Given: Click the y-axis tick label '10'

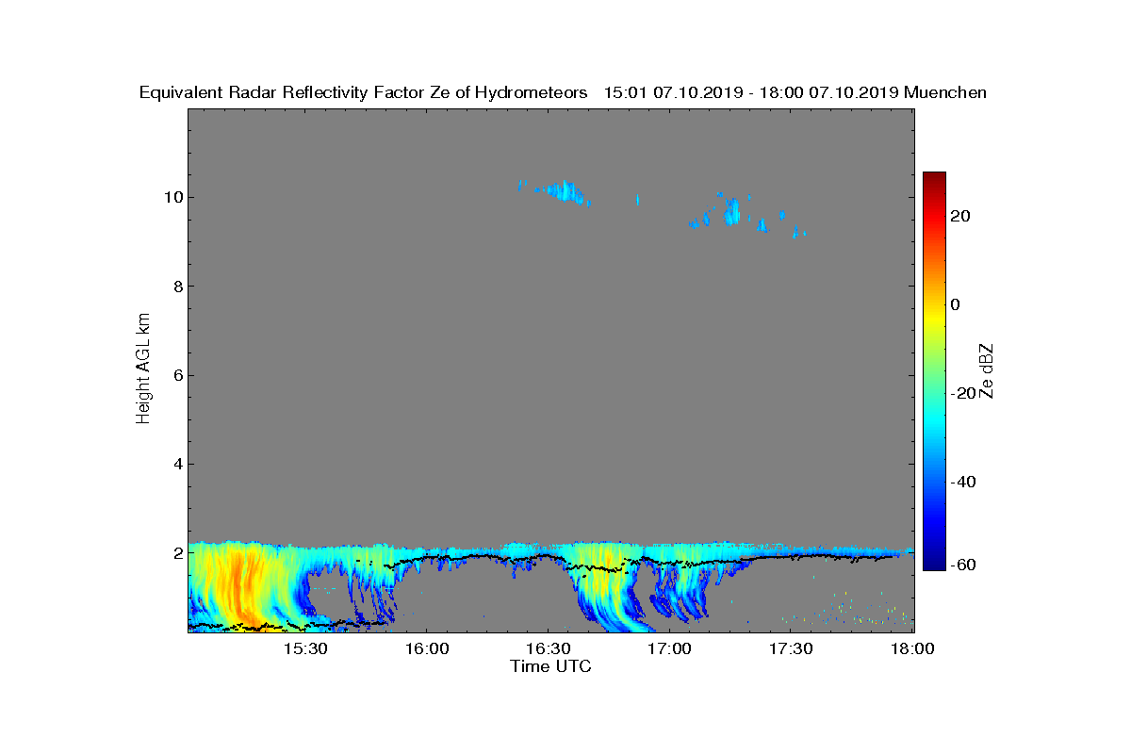Looking at the screenshot, I should coord(172,198).
